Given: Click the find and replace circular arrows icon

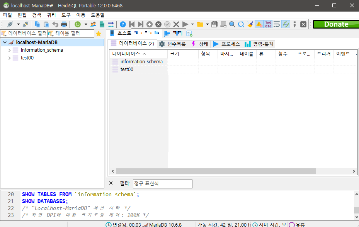Looking at the screenshot, I should click(241, 24).
